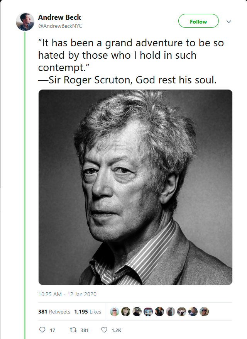Expand the tweet options chevron menu
The image size is (247, 339).
(x=229, y=21)
